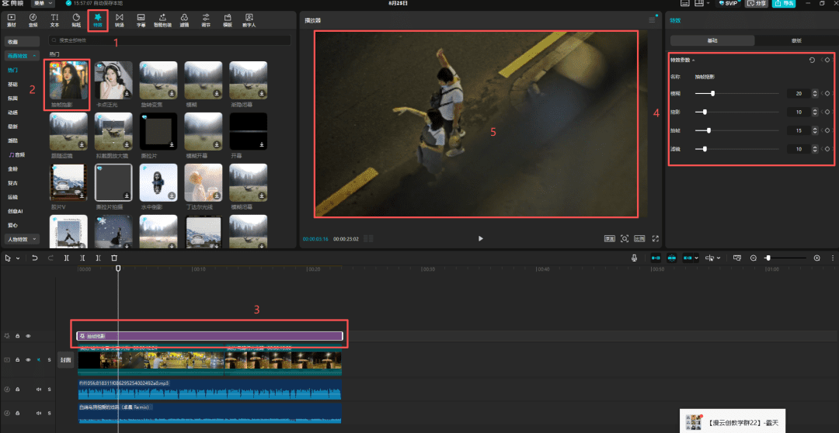
Task: Select the 转场 (Transitions) toolbar icon
Action: click(x=119, y=19)
